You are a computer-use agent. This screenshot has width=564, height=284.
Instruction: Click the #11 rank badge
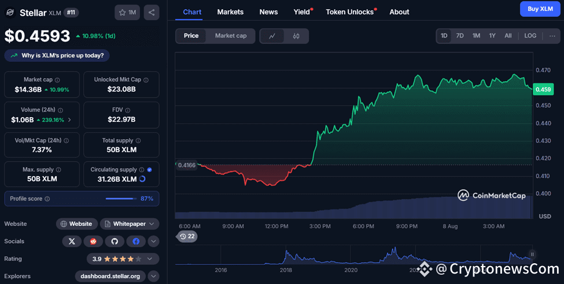[x=71, y=13]
